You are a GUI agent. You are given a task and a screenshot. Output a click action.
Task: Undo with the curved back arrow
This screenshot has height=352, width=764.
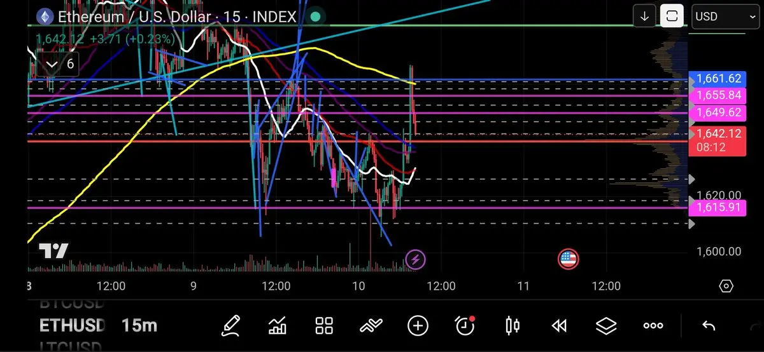click(708, 326)
